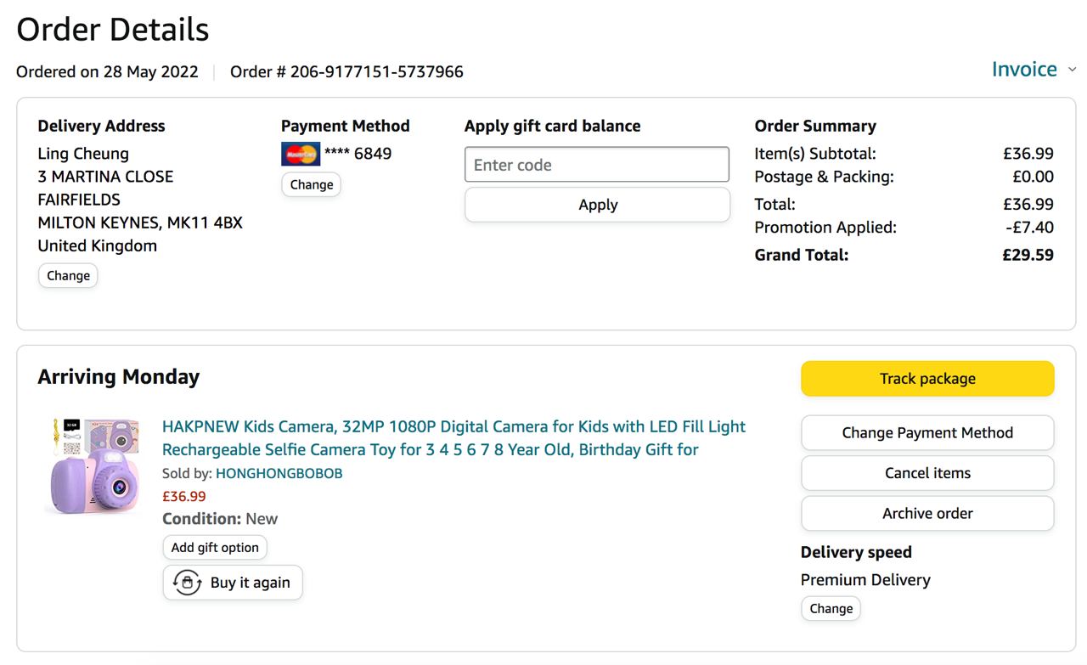Open the kids camera product thumbnail
1087x665 pixels.
(x=93, y=465)
